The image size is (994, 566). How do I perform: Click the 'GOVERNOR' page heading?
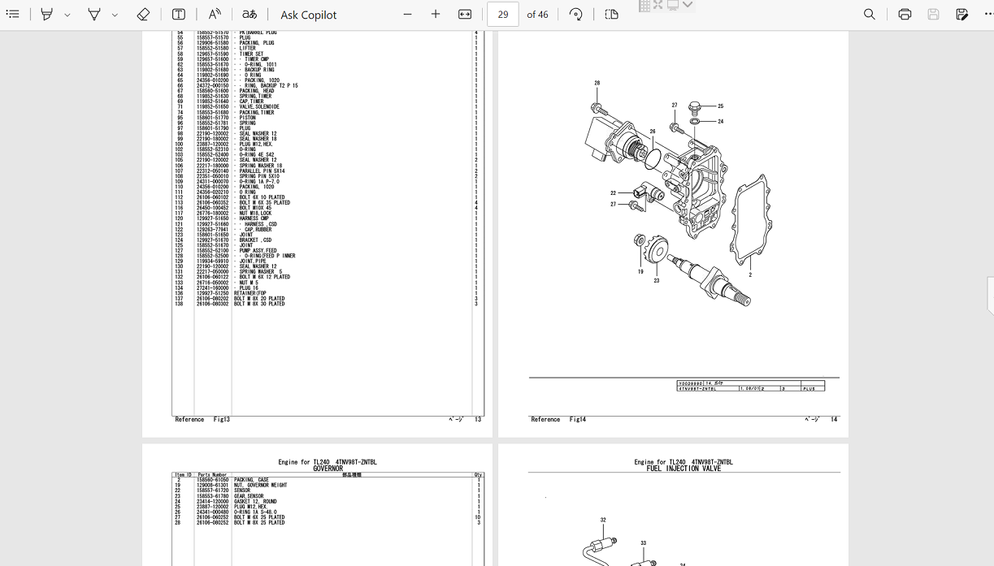(x=328, y=469)
